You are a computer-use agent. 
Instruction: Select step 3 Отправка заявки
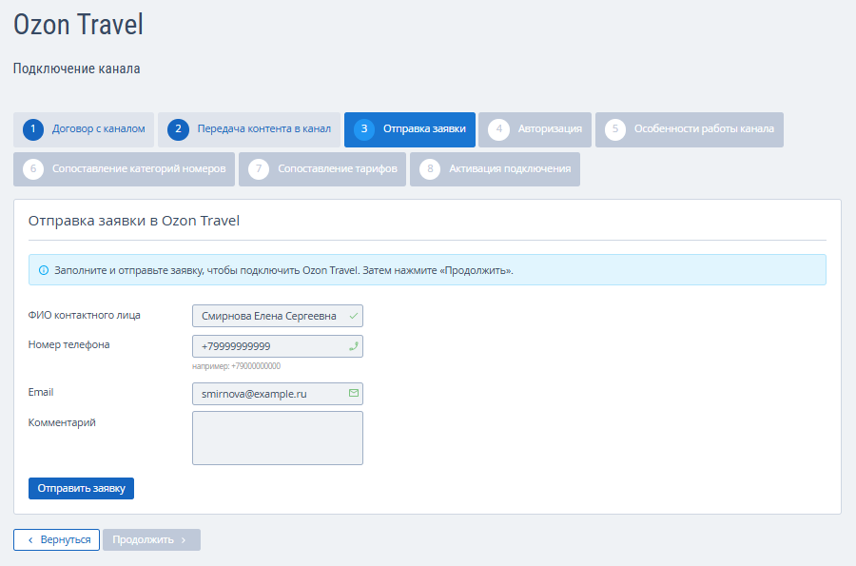(x=409, y=129)
